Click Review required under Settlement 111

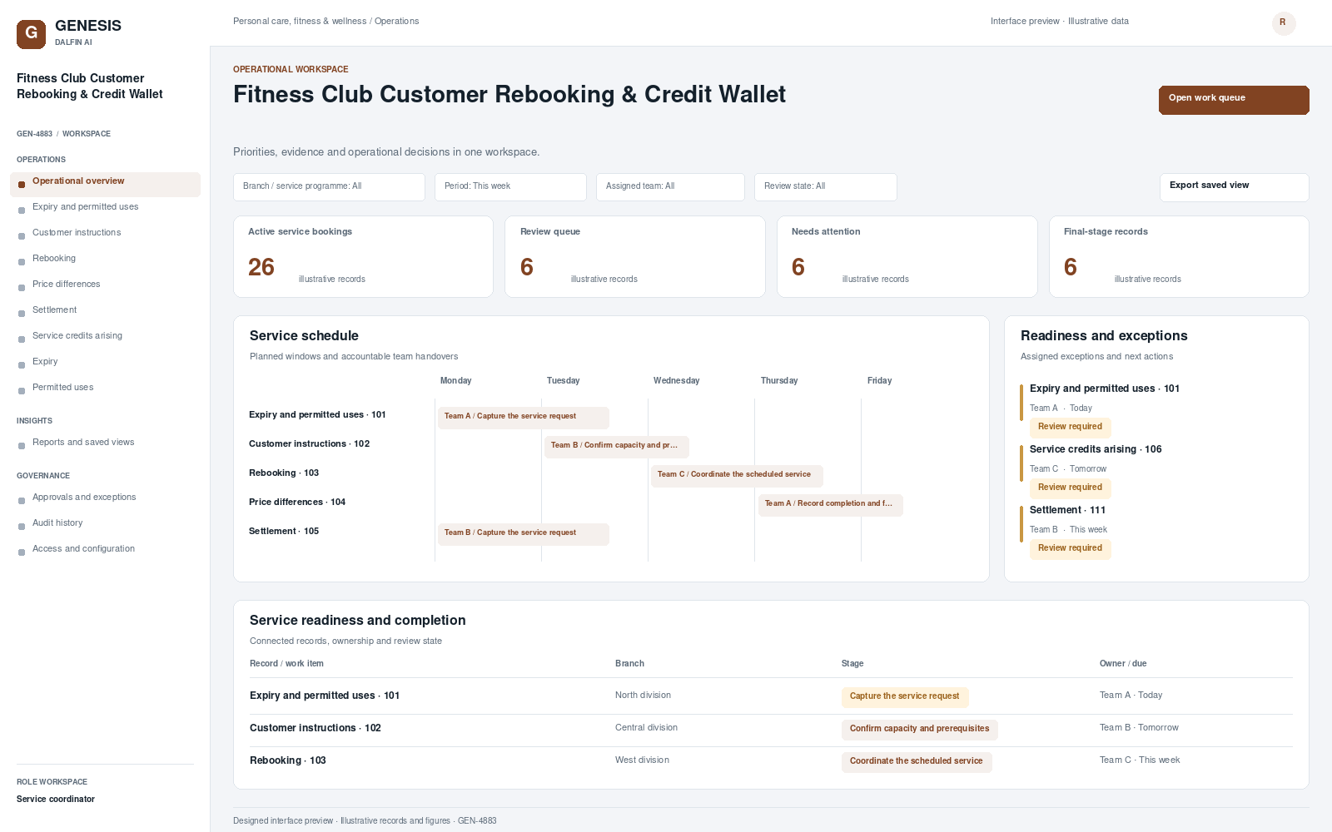tap(1070, 549)
